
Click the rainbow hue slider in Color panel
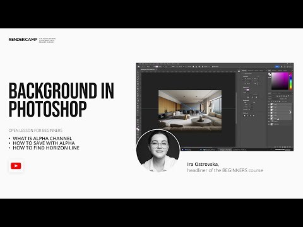(x=290, y=81)
